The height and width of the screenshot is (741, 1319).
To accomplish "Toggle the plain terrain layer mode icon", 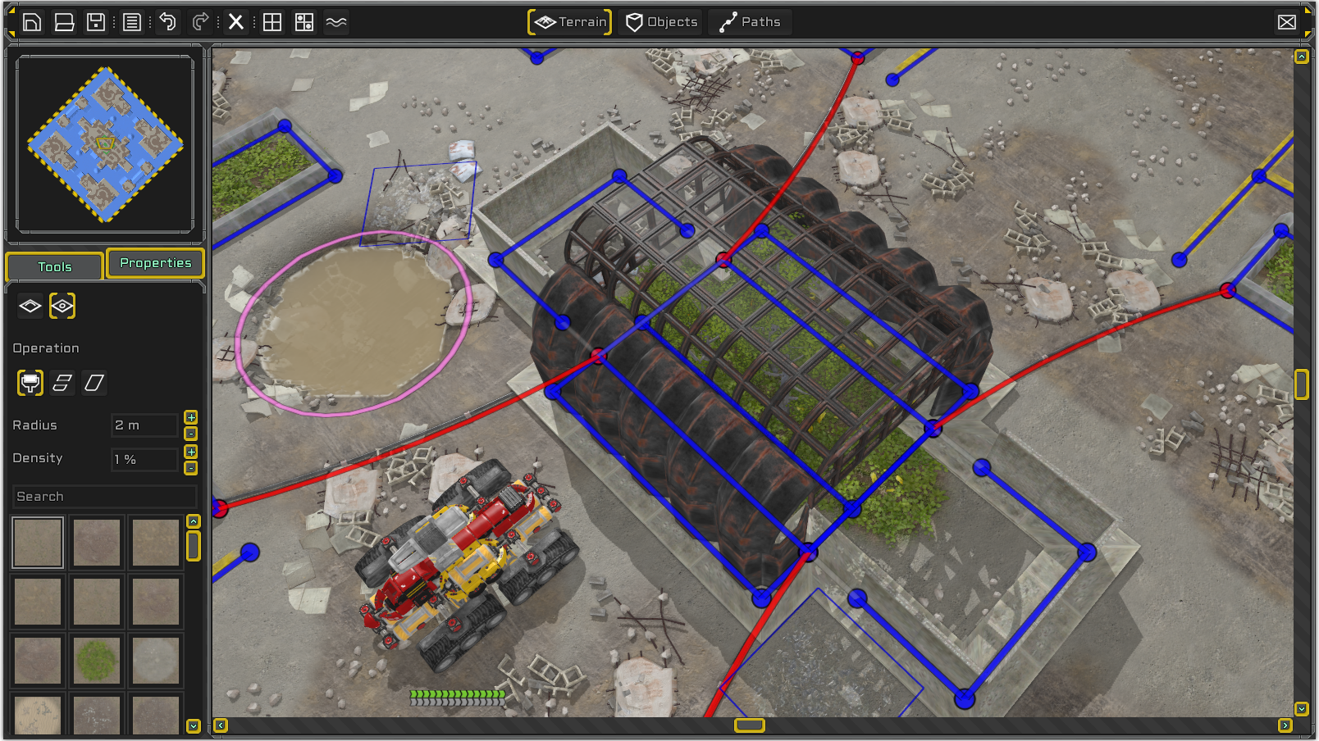I will click(30, 306).
